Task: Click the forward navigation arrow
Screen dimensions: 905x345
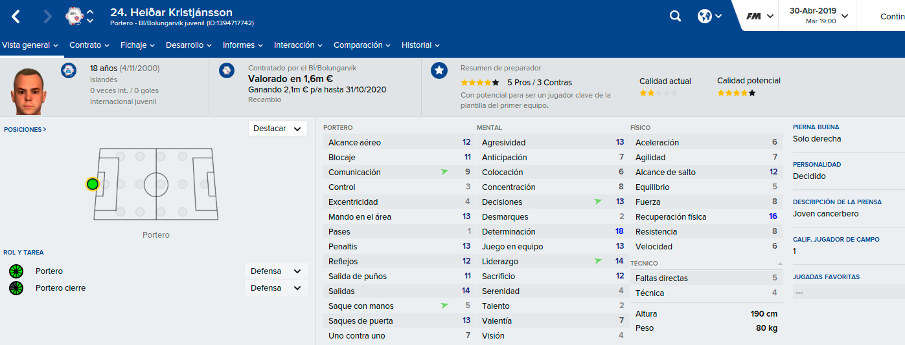Action: [48, 16]
